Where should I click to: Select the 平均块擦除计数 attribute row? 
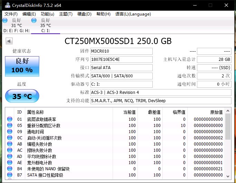tap(115, 157)
